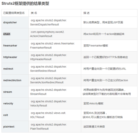Click description '将原始数据作为流传递回浏览器端，'
Screen dimensions: 139x134
pos(104,90)
